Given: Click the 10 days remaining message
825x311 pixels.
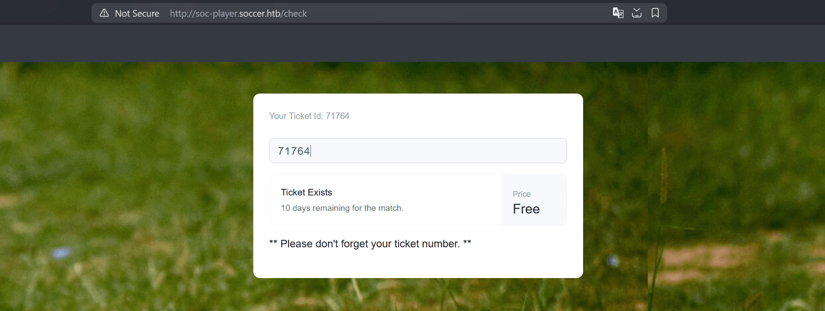Looking at the screenshot, I should pos(342,208).
